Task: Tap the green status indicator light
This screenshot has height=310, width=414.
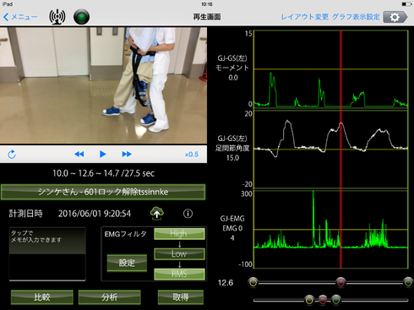Action: 81,17
